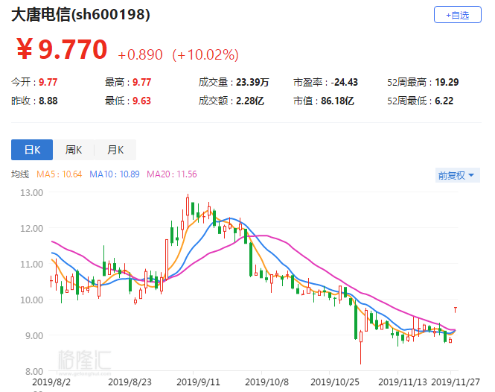Click the 今开 opening price 9.77
The height and width of the screenshot is (392, 495).
click(48, 82)
